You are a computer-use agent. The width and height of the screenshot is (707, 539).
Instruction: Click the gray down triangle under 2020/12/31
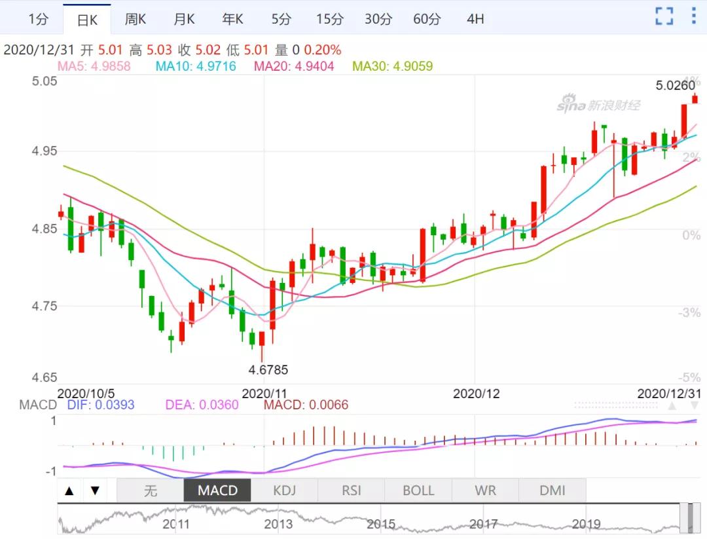click(694, 406)
